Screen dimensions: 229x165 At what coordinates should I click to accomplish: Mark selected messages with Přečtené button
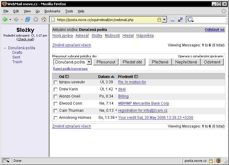(x=160, y=62)
